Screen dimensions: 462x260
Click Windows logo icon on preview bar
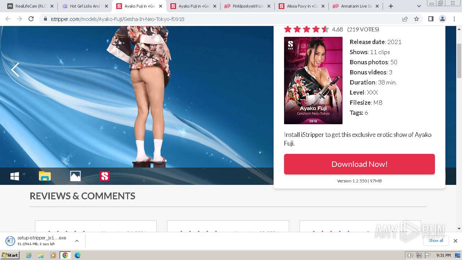(15, 176)
